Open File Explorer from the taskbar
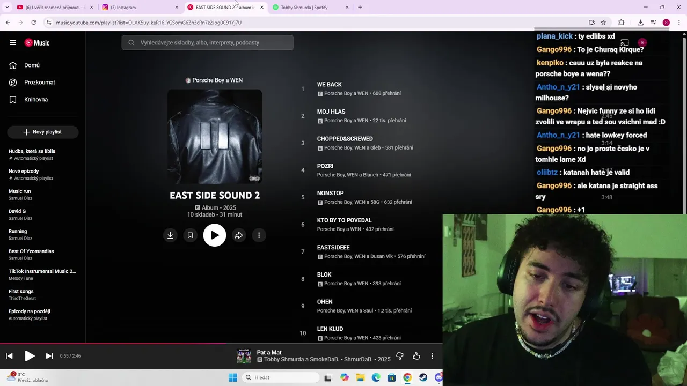 tap(360, 377)
